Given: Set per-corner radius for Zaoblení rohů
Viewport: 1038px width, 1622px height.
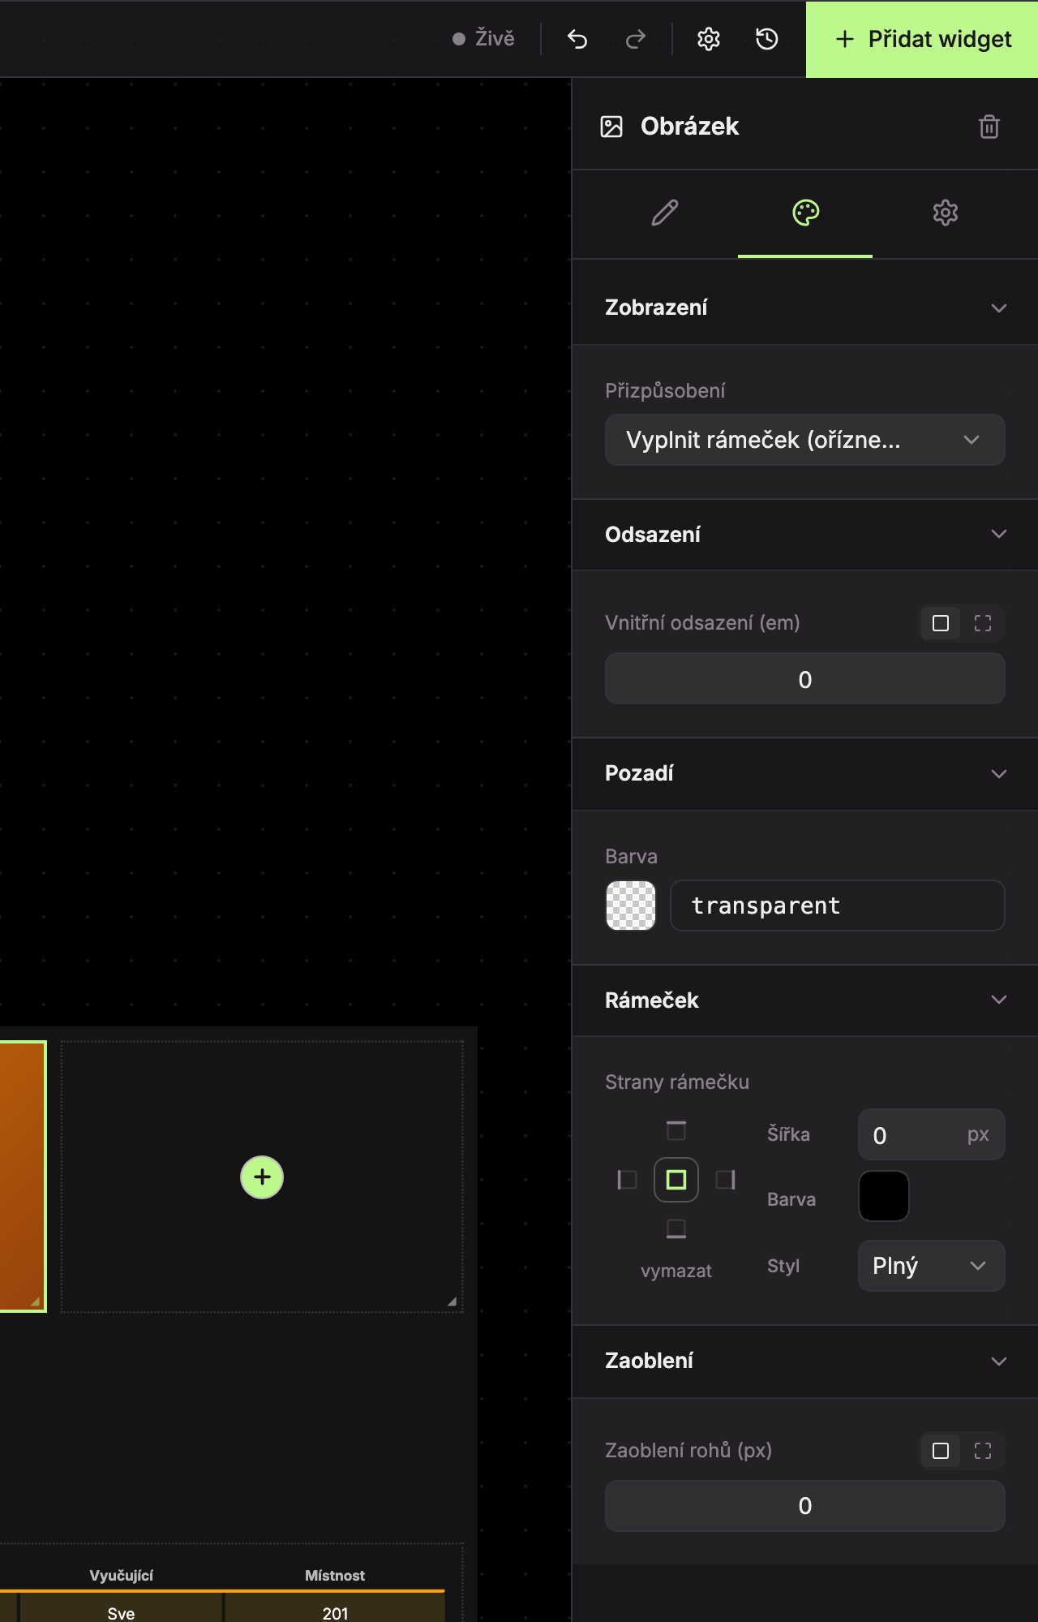Looking at the screenshot, I should tap(983, 1451).
